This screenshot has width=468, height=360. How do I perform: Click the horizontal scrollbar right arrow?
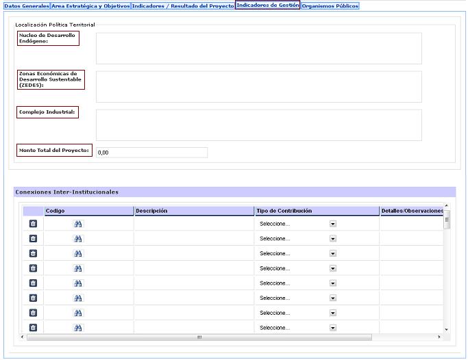(x=439, y=337)
